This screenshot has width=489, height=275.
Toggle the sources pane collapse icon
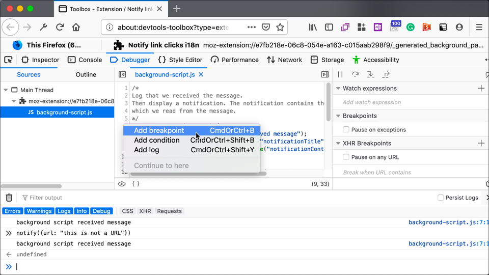pyautogui.click(x=122, y=74)
